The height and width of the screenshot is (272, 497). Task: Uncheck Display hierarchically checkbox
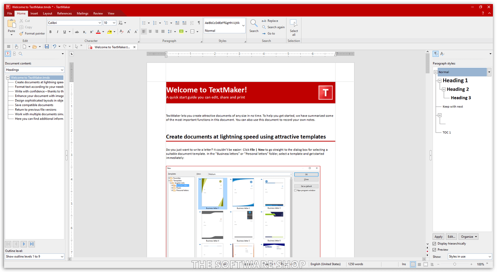click(x=434, y=244)
